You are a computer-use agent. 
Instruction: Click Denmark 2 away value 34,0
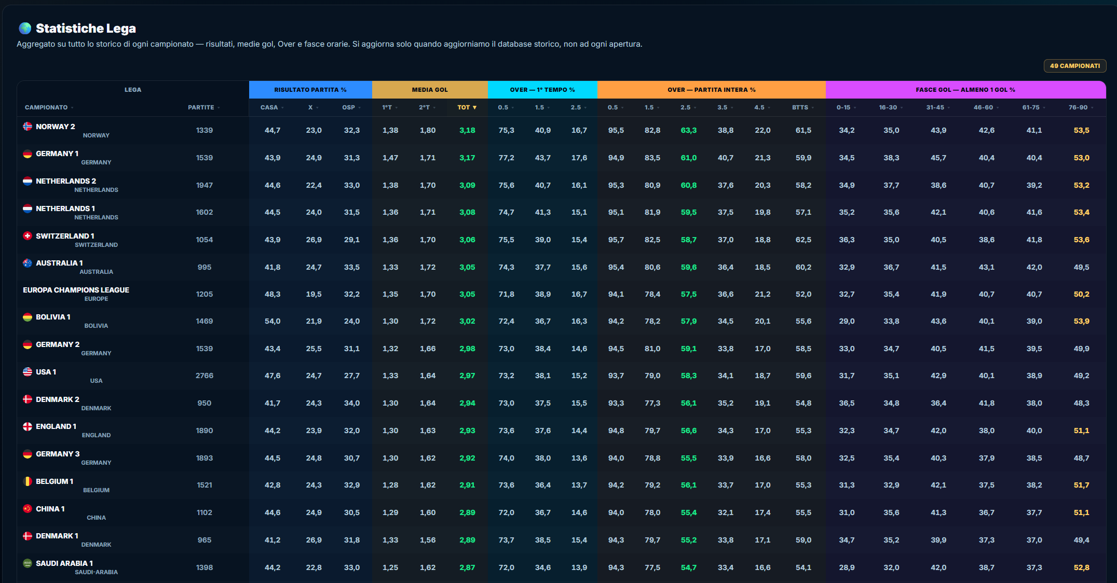(x=352, y=403)
